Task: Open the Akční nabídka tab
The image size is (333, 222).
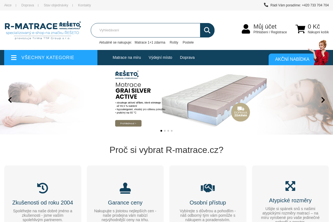Action: (292, 59)
